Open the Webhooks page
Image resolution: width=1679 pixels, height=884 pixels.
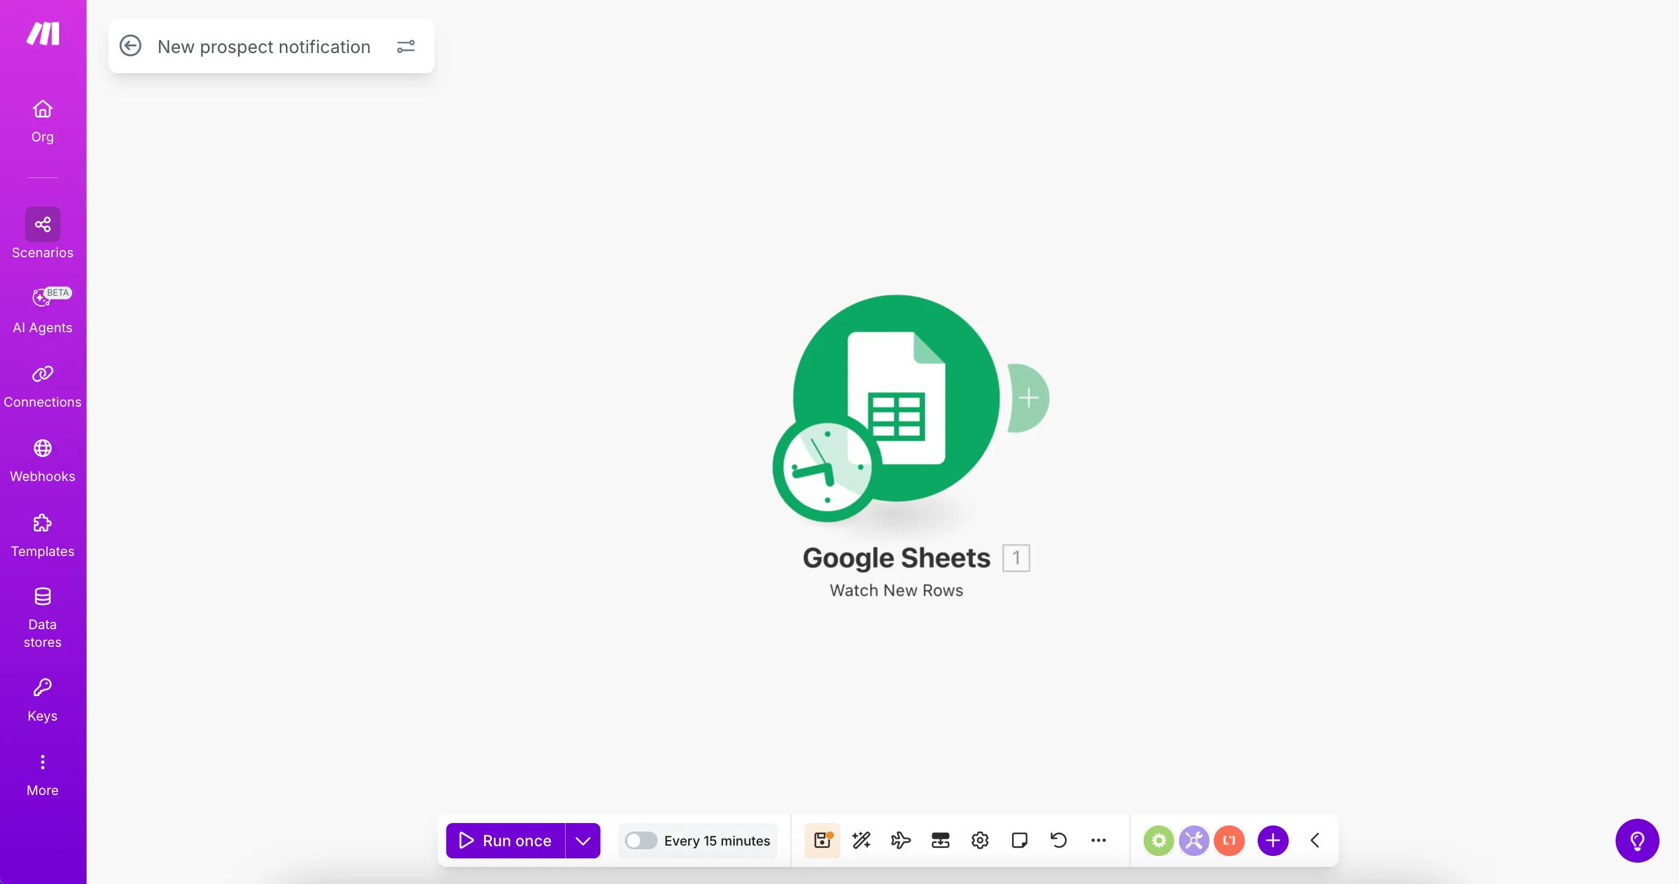[x=42, y=460]
